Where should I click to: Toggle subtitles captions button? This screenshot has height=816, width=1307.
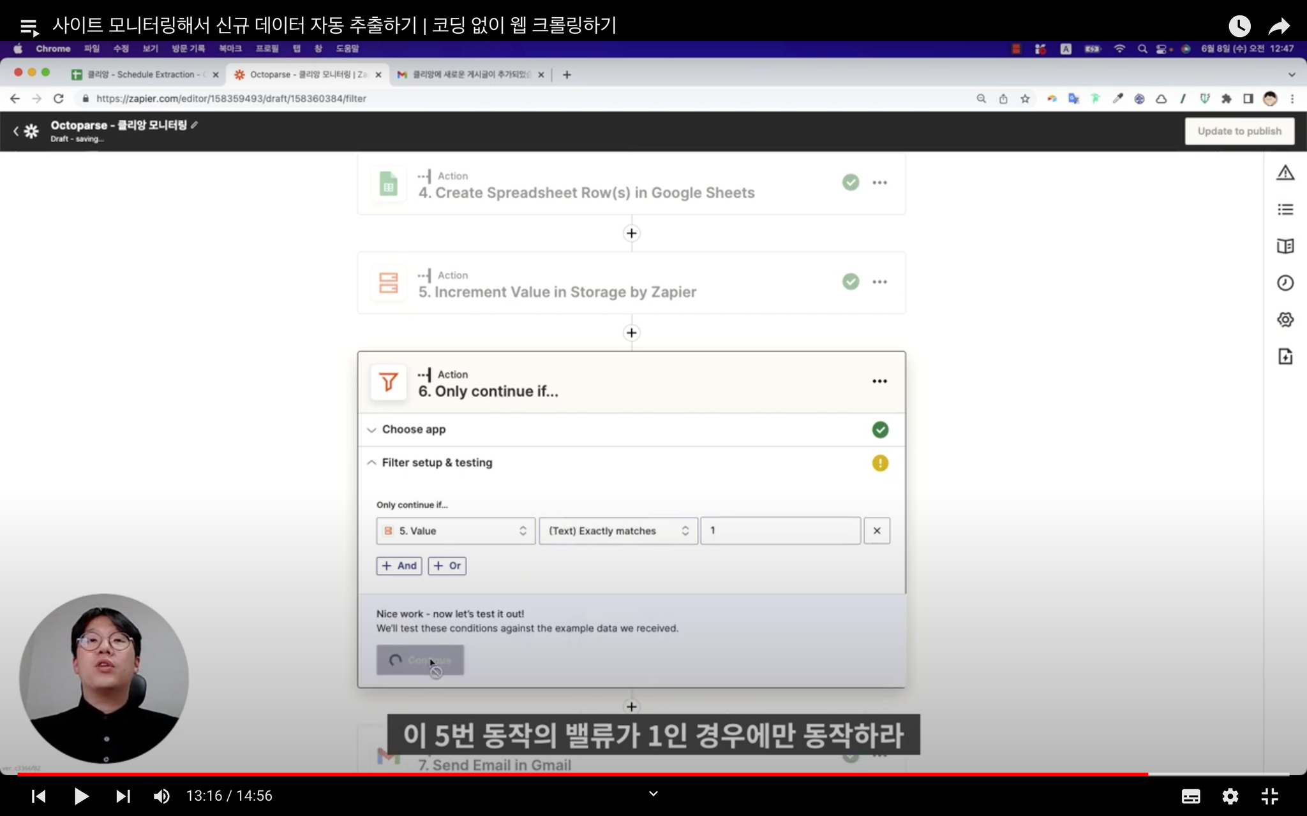(1190, 796)
